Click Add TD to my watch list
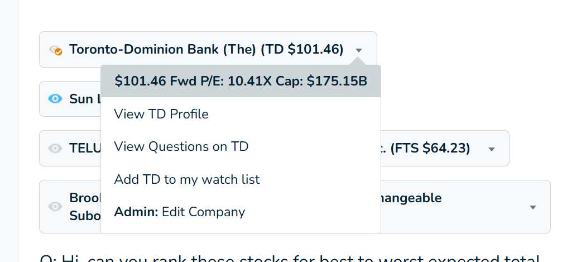 point(187,179)
